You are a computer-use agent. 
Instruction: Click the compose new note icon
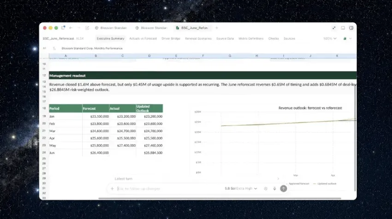click(87, 28)
